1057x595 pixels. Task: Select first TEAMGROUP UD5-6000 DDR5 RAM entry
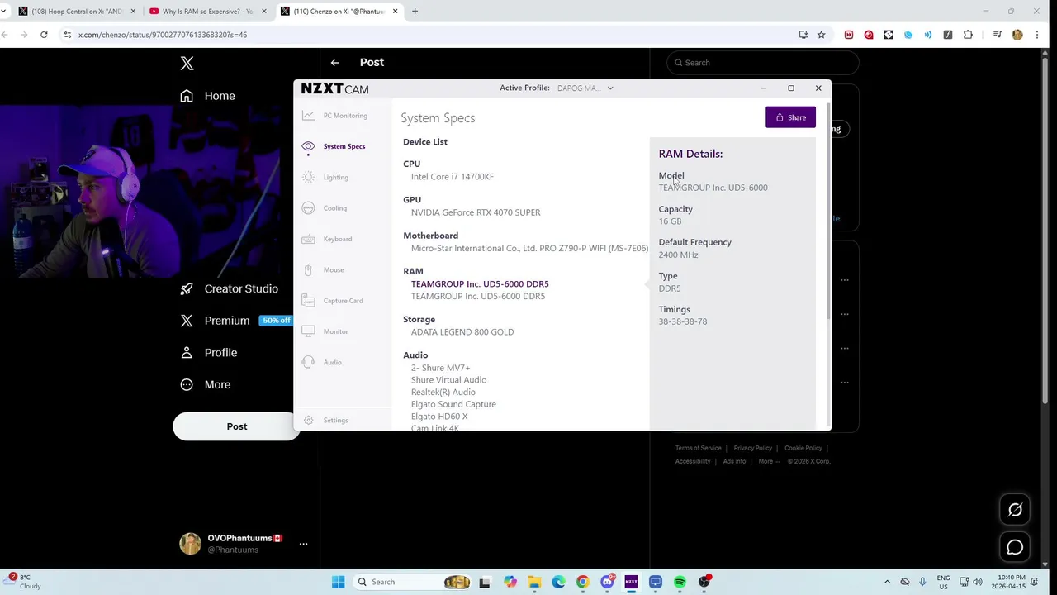tap(480, 283)
